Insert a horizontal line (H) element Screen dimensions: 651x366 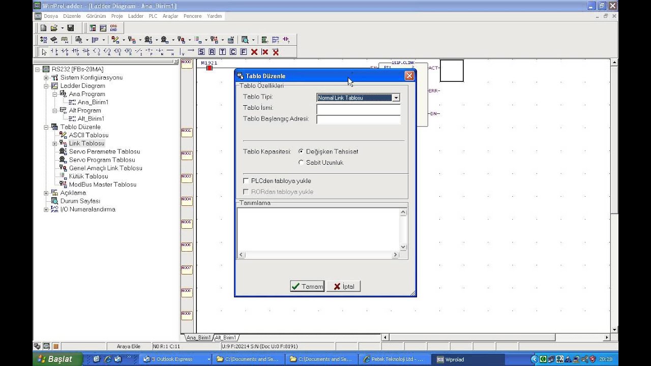coord(170,52)
